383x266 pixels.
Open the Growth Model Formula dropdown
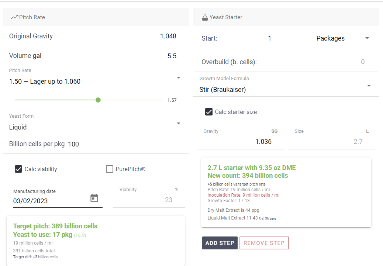[x=369, y=86]
